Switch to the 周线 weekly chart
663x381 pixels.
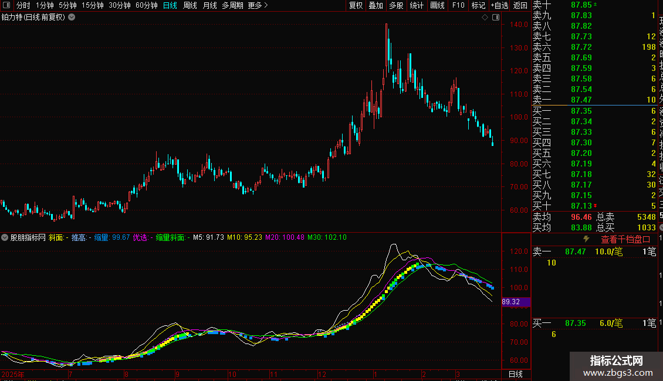pos(190,5)
